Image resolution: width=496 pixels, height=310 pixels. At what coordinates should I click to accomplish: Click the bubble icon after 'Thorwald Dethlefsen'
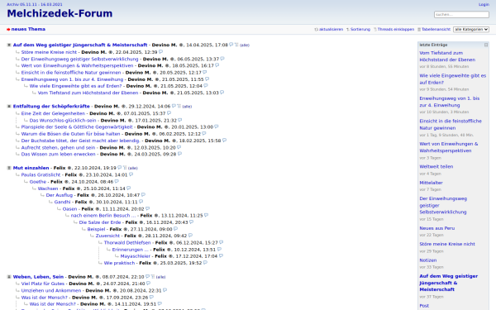point(221,242)
